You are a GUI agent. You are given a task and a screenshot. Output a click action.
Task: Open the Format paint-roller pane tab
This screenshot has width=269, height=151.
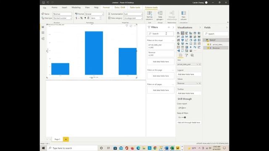187,55
